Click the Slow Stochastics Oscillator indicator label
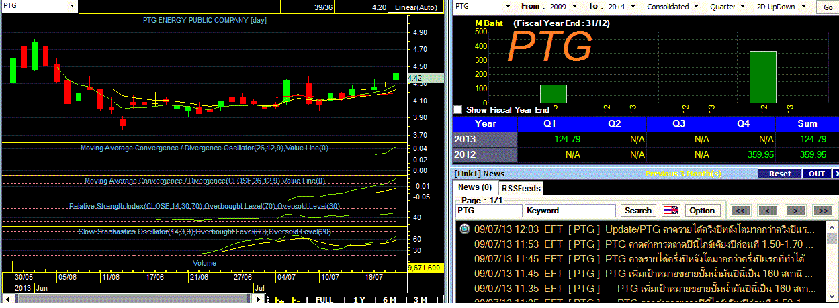 [205, 232]
